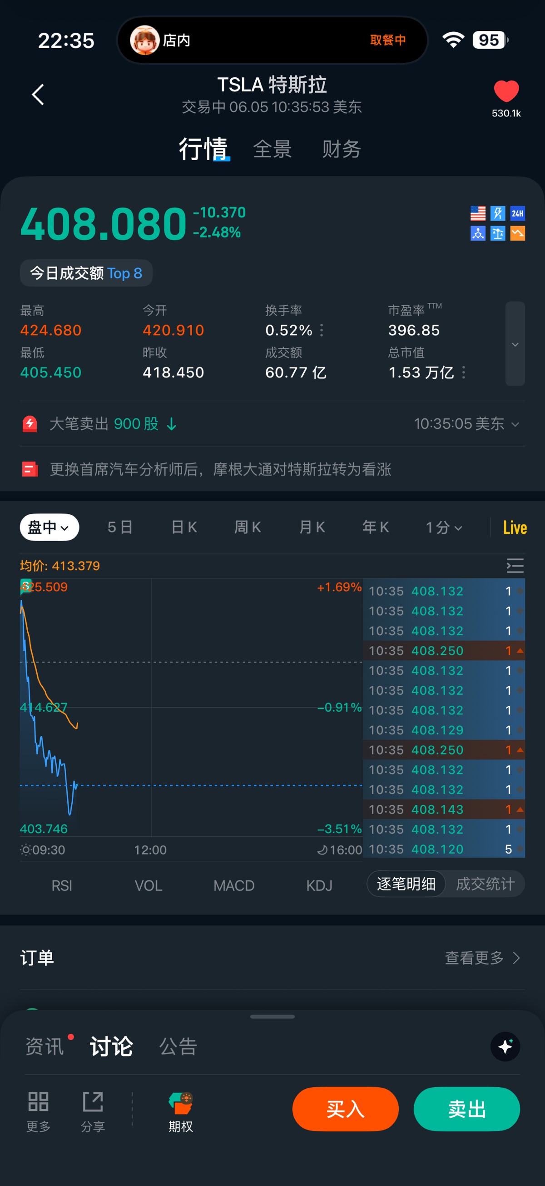The height and width of the screenshot is (1186, 545).
Task: Tap the intraday price chart
Action: [x=191, y=707]
